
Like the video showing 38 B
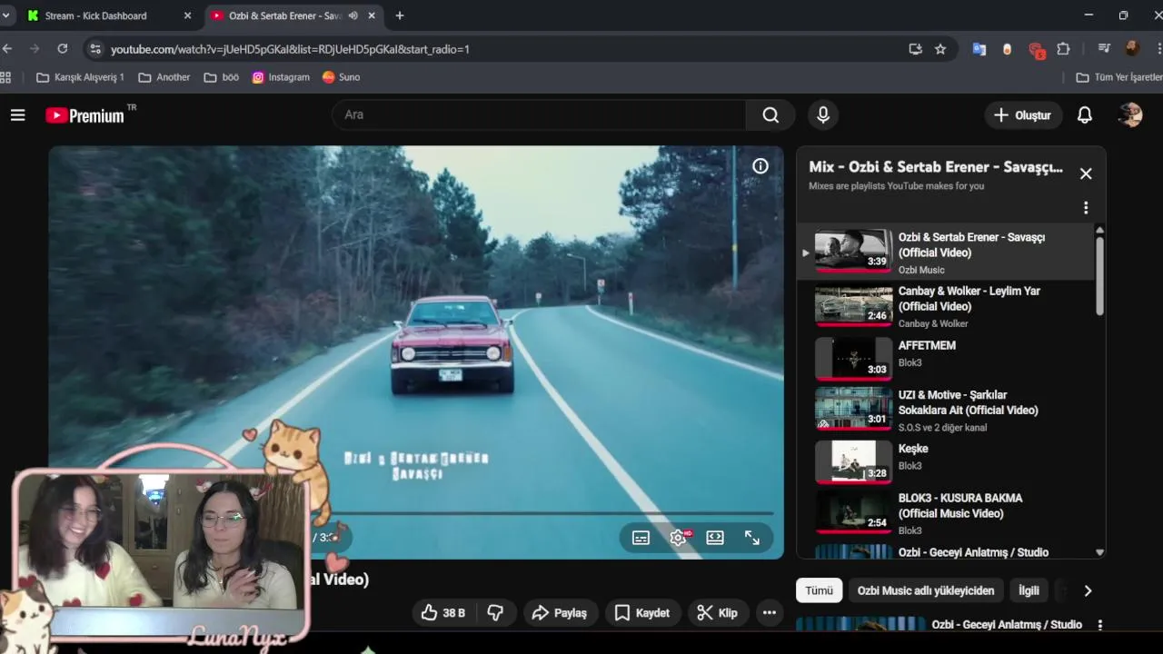point(443,613)
